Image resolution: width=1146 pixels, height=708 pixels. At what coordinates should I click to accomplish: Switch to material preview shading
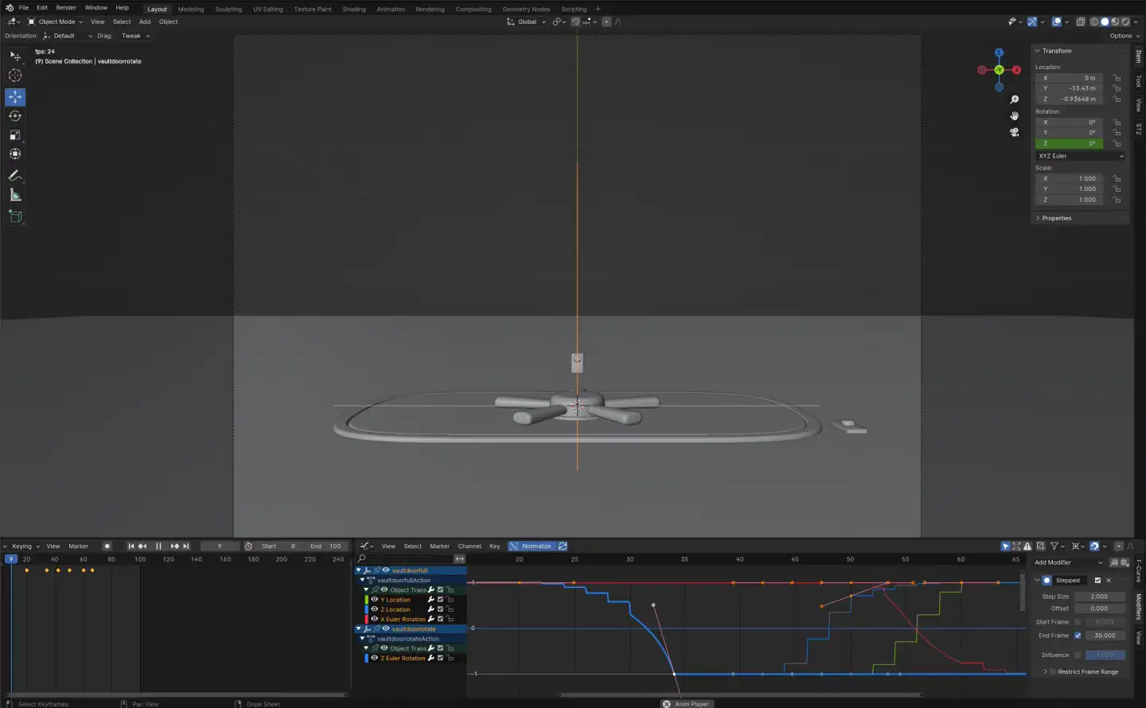(1115, 22)
